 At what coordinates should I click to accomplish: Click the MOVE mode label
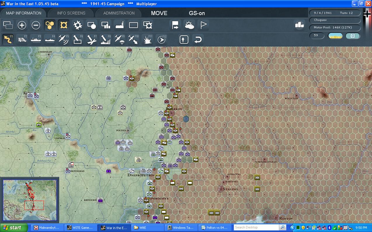[159, 13]
